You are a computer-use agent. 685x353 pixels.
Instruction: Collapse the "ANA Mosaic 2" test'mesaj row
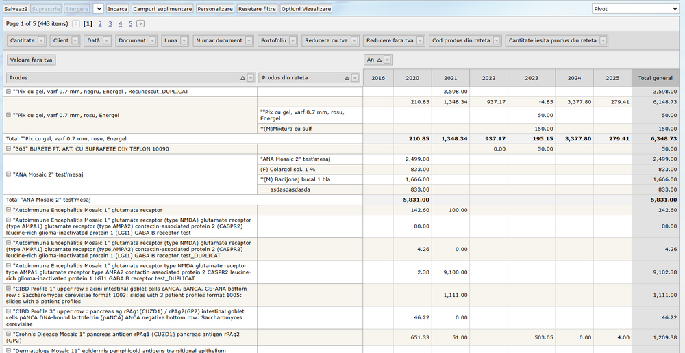pyautogui.click(x=8, y=174)
